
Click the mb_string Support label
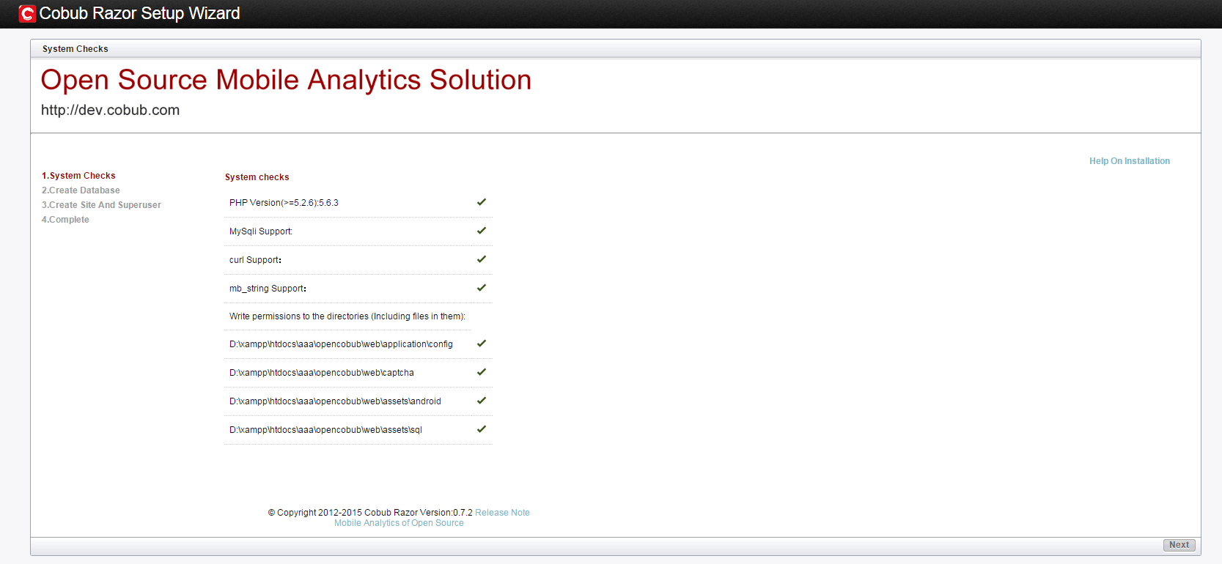pyautogui.click(x=268, y=289)
